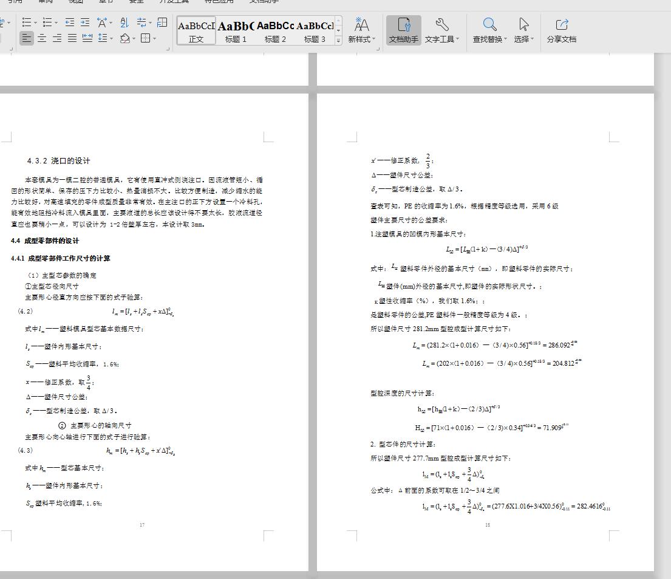Expand numbered list style options

point(56,22)
